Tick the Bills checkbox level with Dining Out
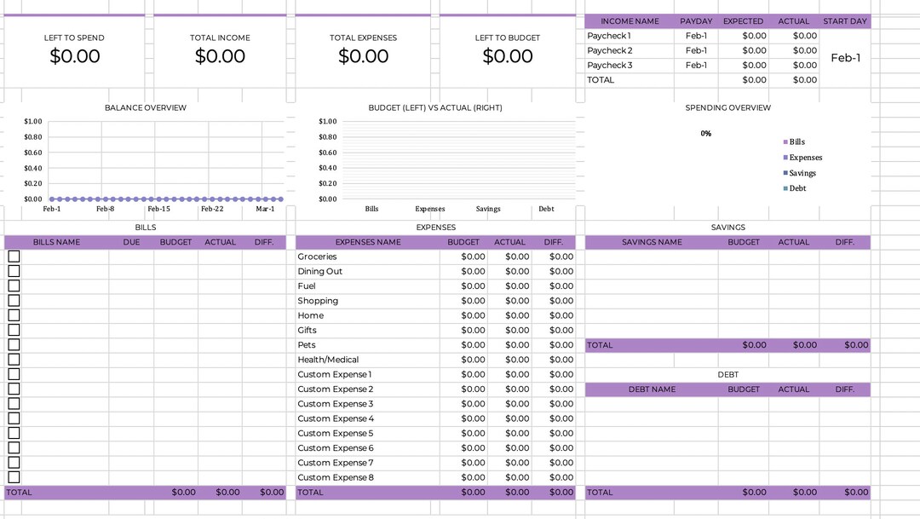The height and width of the screenshot is (519, 920). point(14,271)
